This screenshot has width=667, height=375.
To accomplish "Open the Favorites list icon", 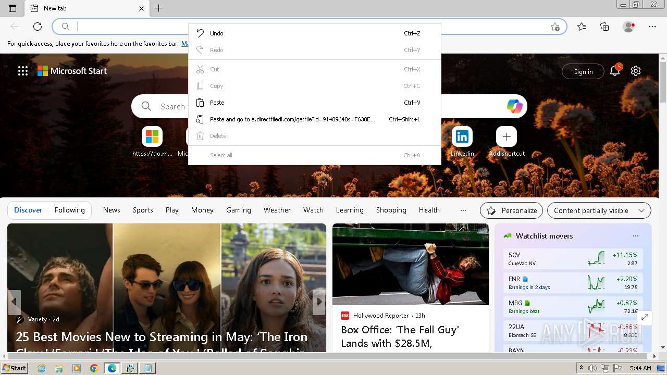I will (x=582, y=27).
